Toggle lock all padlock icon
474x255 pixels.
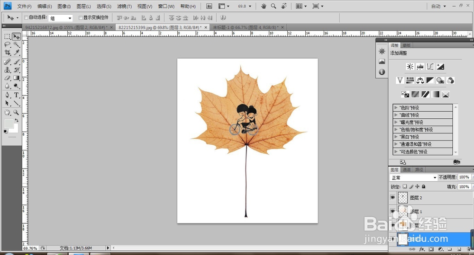point(423,186)
